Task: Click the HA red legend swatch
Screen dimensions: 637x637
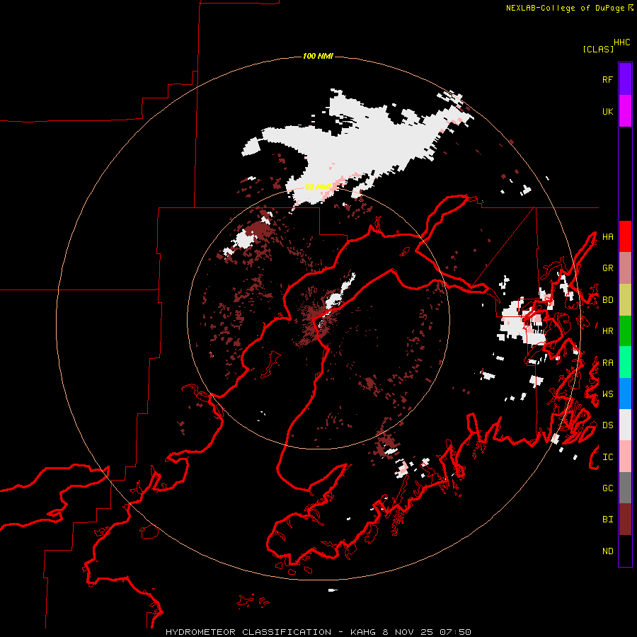Action: point(625,236)
